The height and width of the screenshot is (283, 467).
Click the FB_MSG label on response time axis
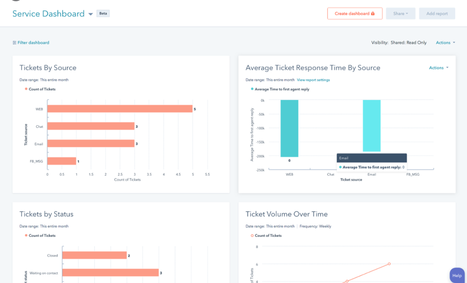tap(413, 175)
